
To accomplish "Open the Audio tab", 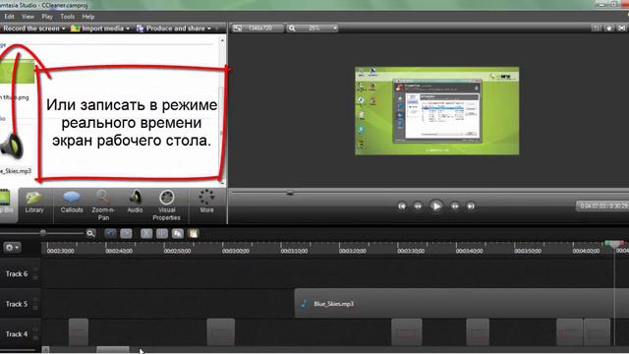I will point(135,203).
